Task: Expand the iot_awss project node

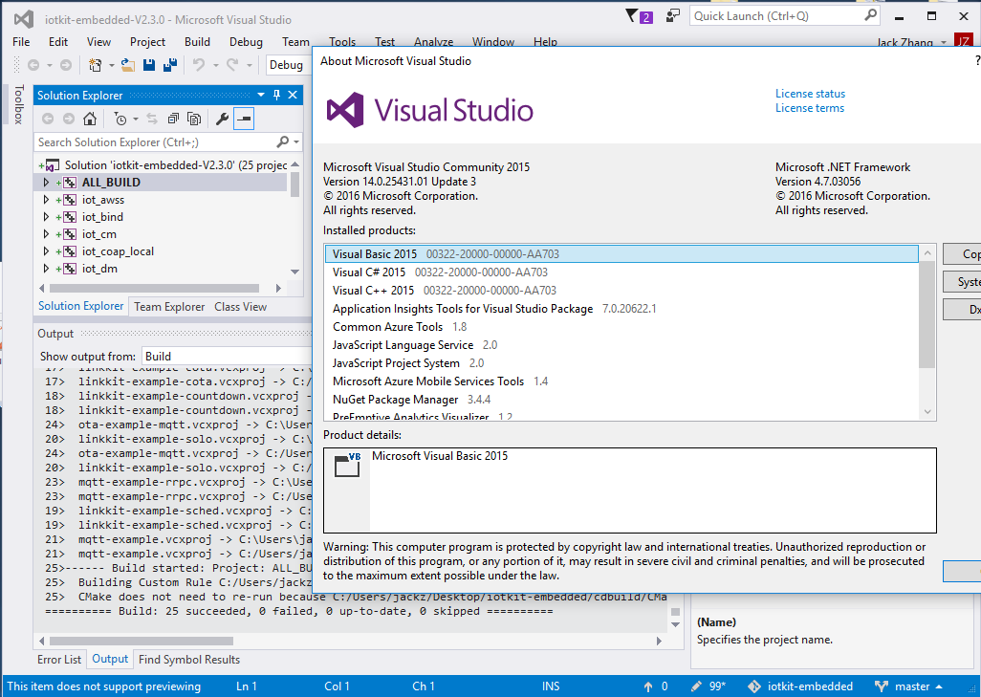Action: [46, 200]
